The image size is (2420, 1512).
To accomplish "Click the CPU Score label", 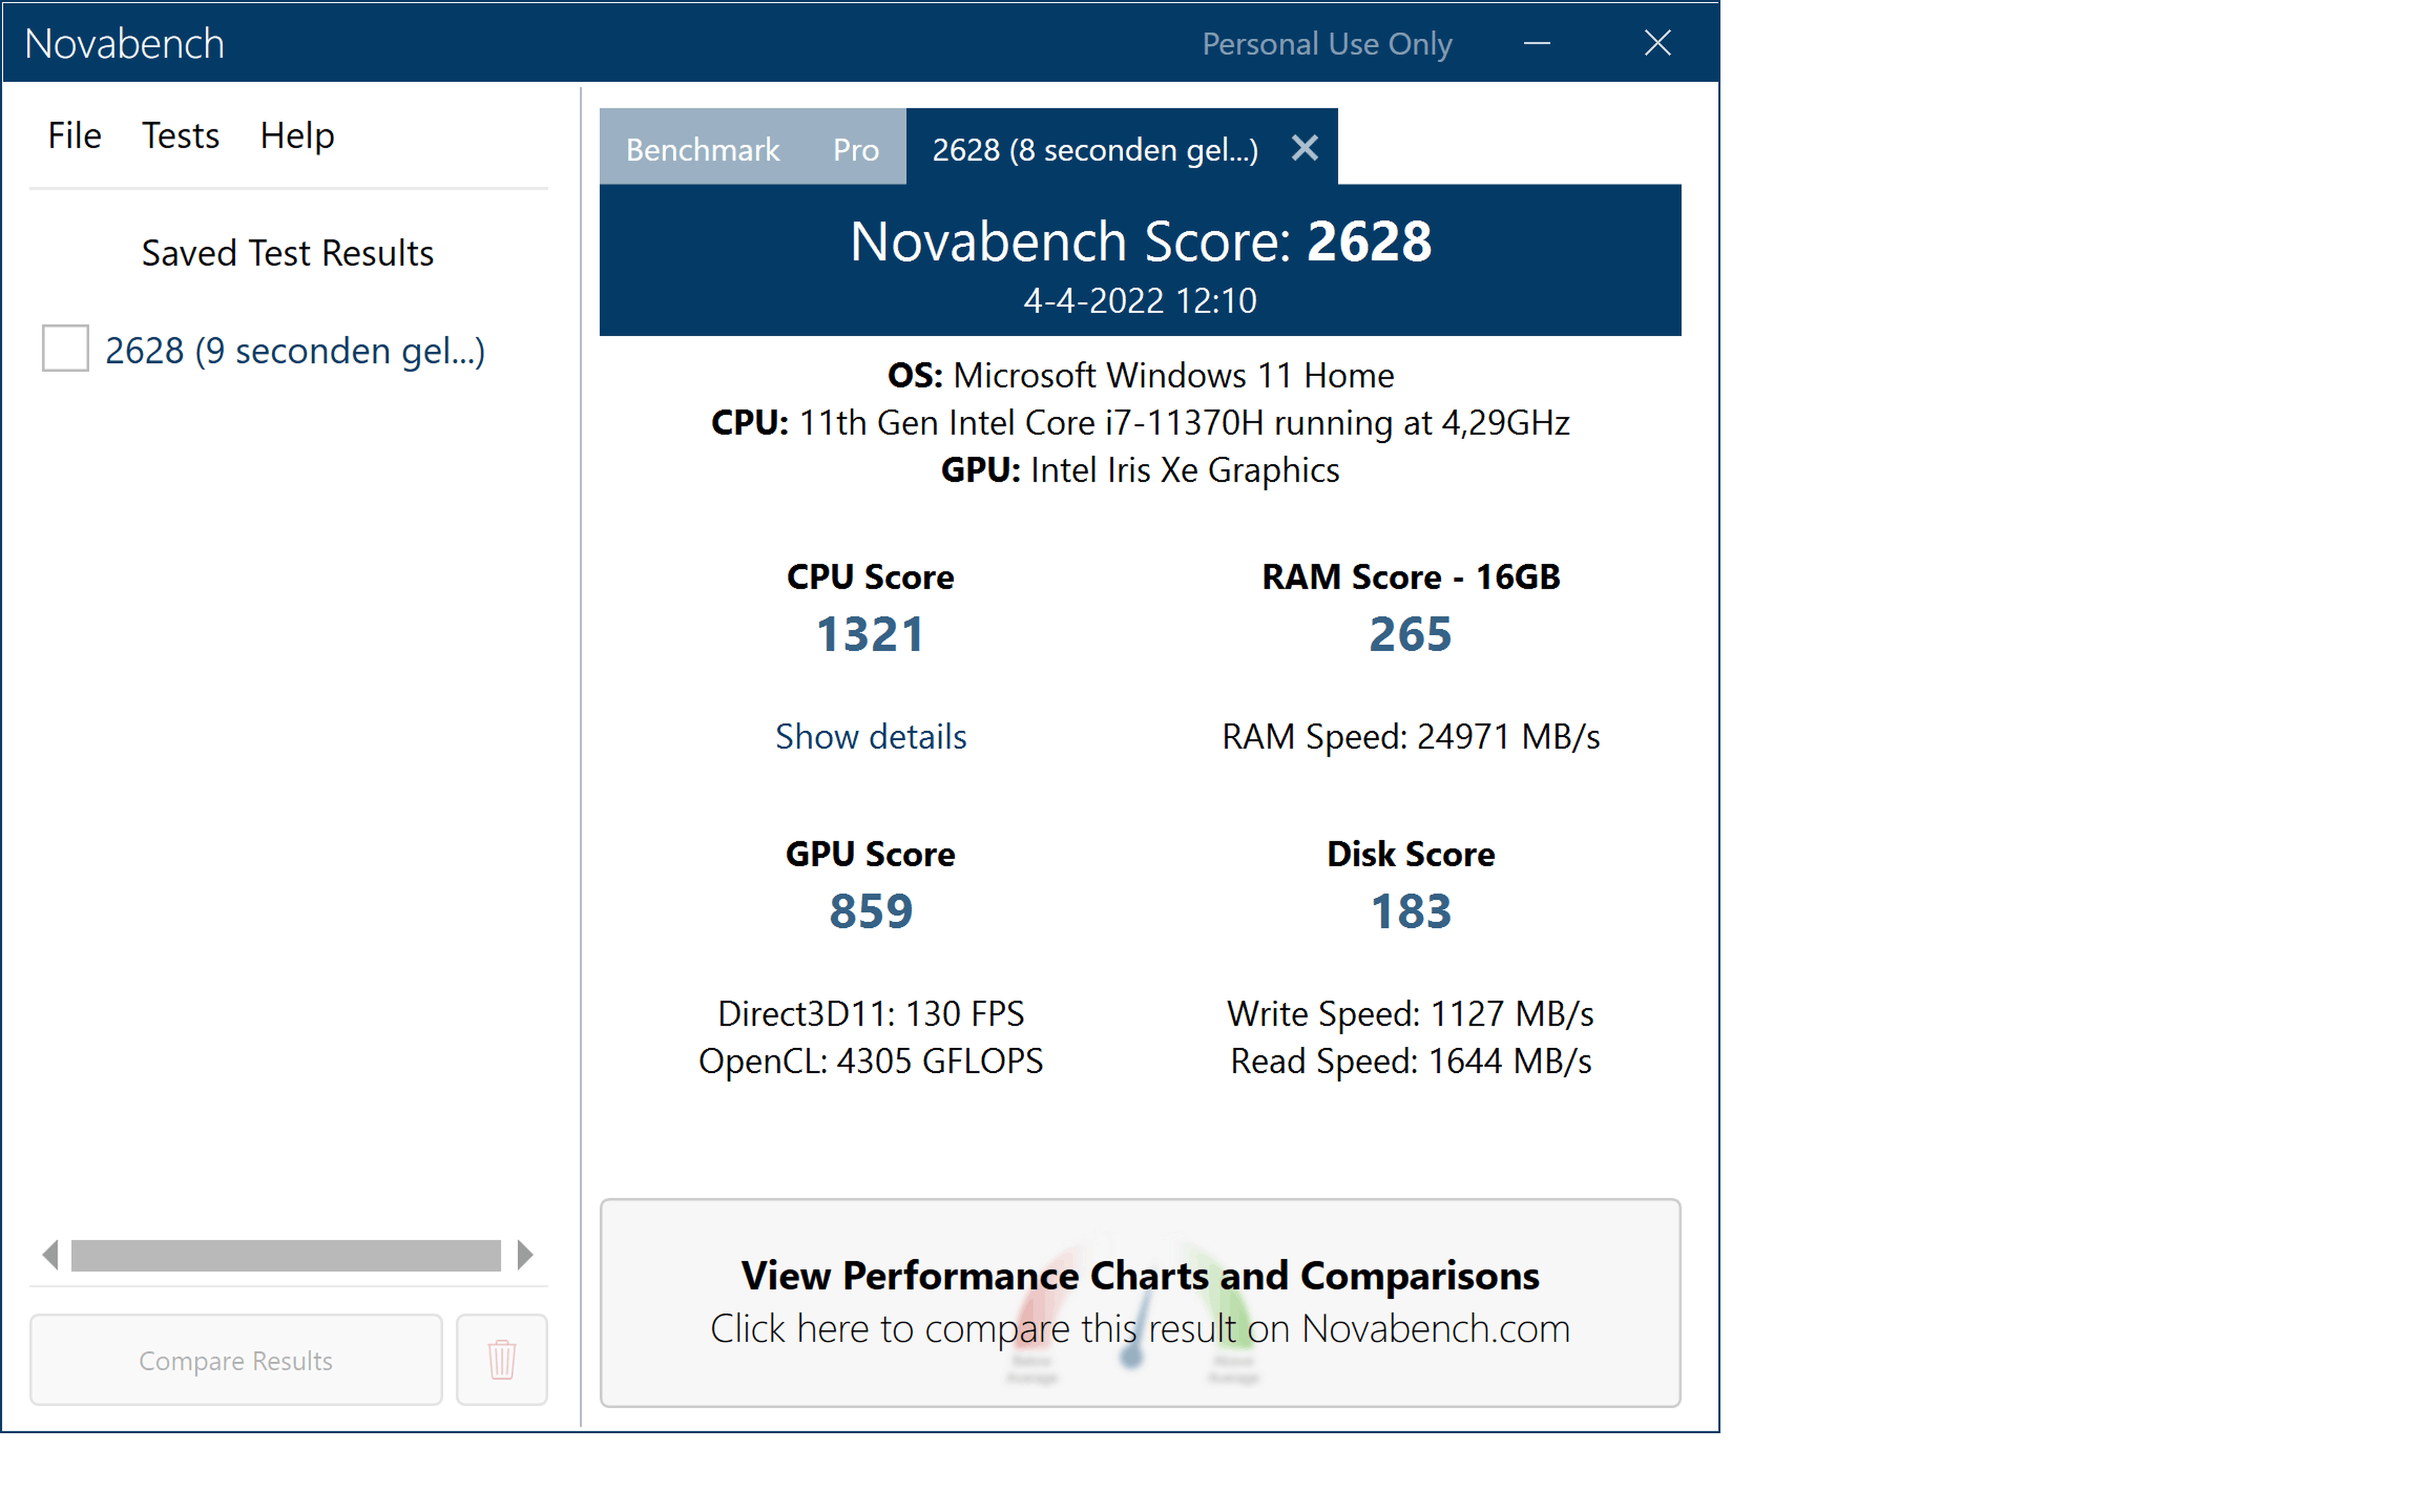I will pos(871,577).
